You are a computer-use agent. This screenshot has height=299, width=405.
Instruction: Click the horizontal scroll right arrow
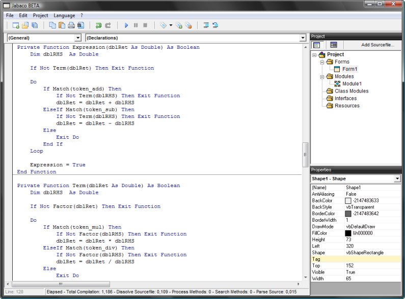click(x=299, y=284)
